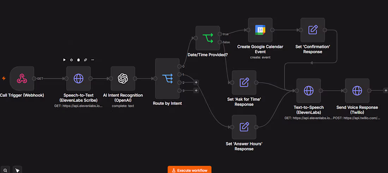
Task: Tidy up workflow with the broom icon
Action: [17, 170]
